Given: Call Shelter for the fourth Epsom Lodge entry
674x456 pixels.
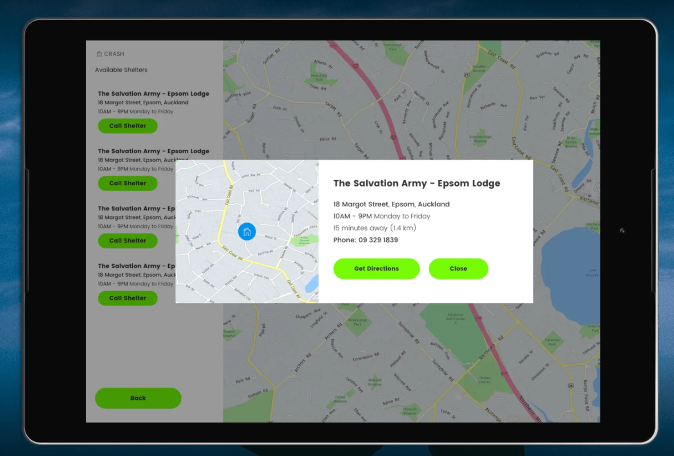Looking at the screenshot, I should tap(128, 298).
